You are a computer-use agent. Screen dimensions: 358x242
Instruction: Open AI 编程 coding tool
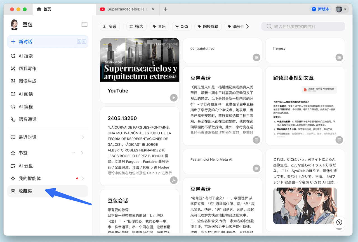pyautogui.click(x=26, y=107)
